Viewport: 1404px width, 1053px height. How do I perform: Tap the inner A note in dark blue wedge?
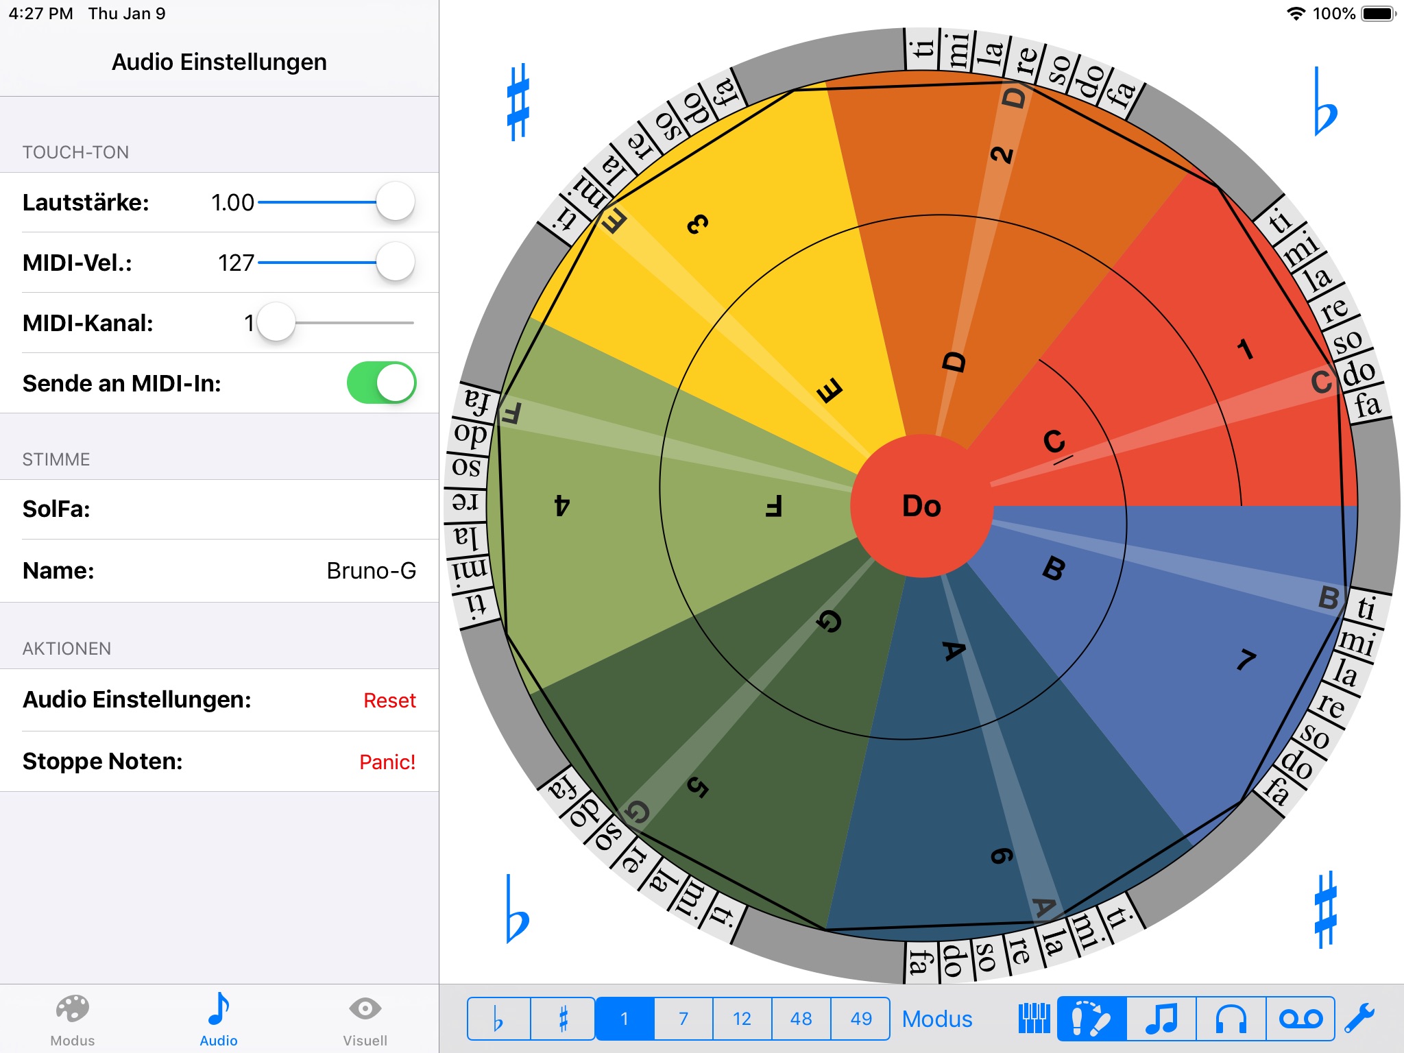[x=954, y=649]
